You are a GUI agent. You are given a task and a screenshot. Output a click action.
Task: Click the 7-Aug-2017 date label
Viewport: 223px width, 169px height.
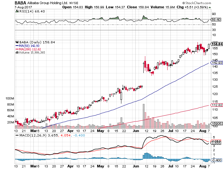pos(23,7)
